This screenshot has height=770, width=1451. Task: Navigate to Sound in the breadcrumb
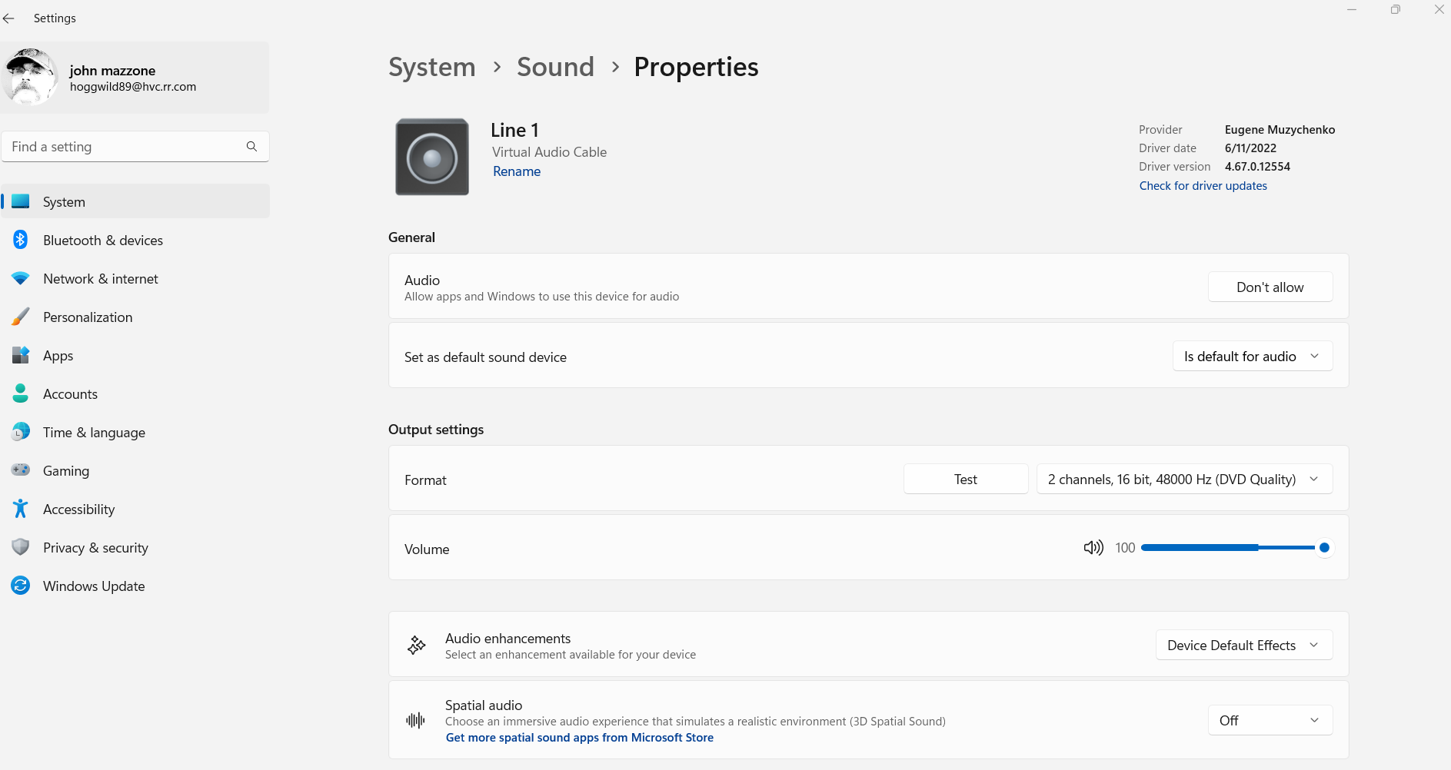(x=555, y=68)
